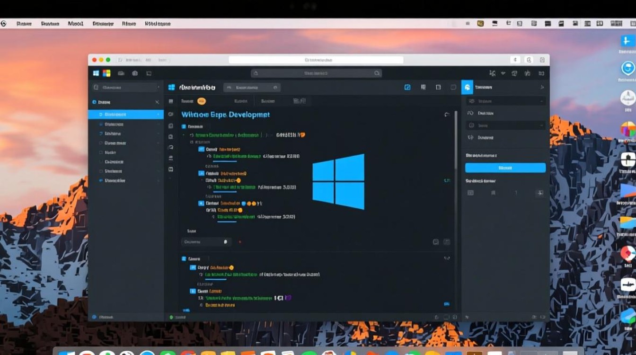Image resolution: width=636 pixels, height=355 pixels.
Task: Toggle the blue checkbox heading the lower section
Action: coord(184,259)
